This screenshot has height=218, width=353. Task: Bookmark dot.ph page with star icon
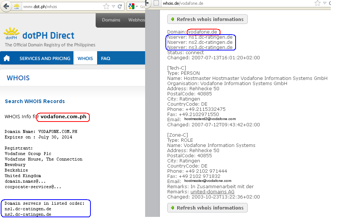click(106, 7)
